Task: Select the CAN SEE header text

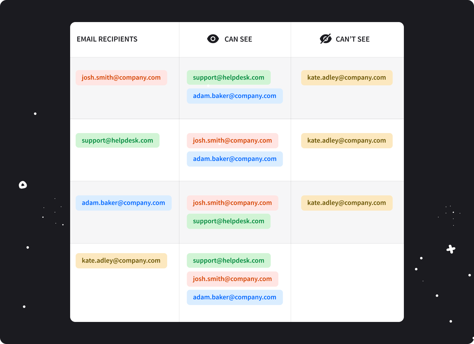Action: click(x=238, y=39)
